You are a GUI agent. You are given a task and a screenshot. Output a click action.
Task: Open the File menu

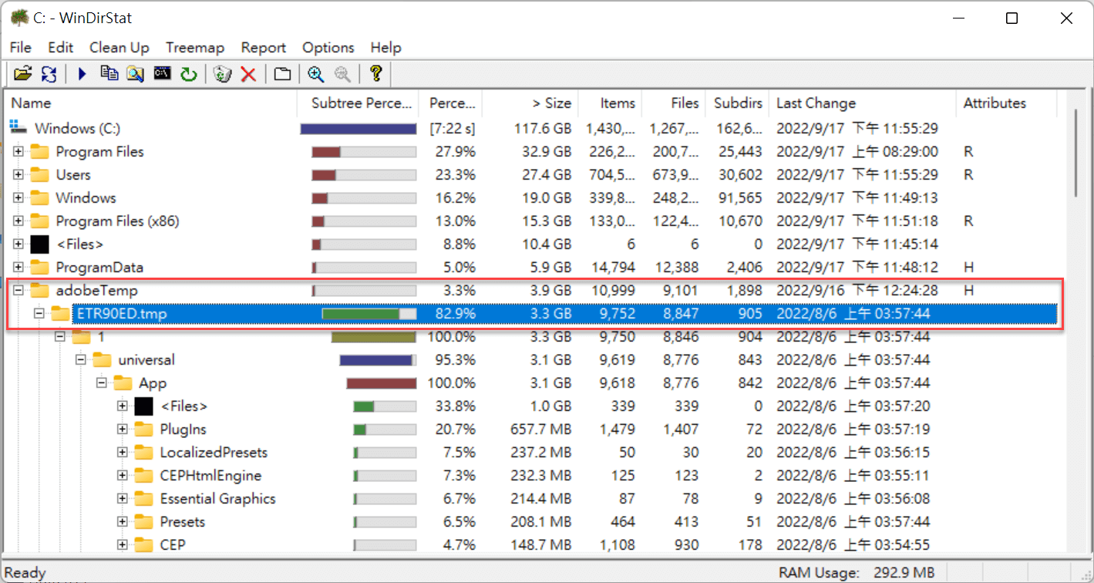point(21,48)
